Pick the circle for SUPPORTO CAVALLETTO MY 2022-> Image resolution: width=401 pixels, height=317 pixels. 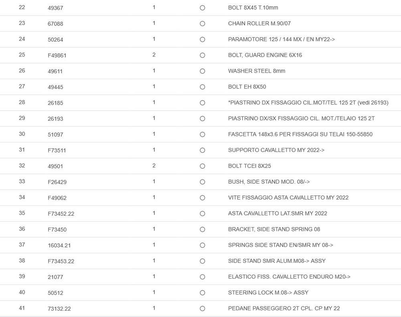[x=203, y=150]
